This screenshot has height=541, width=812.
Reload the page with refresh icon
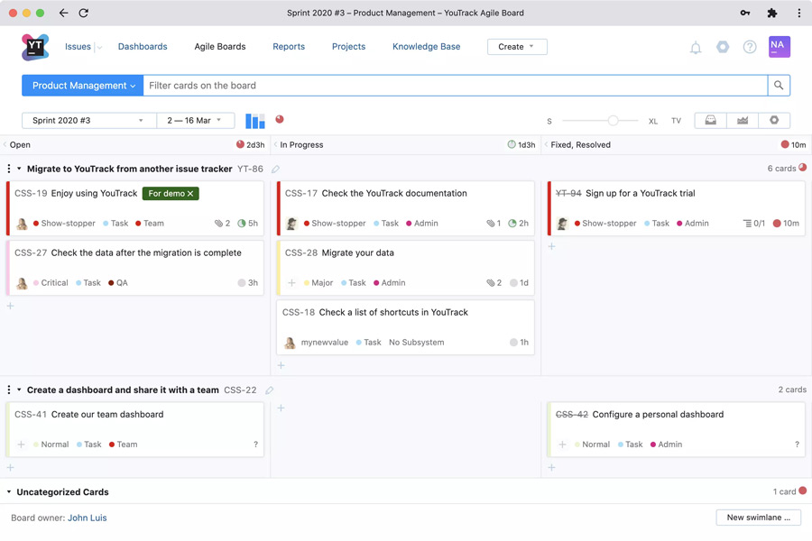tap(83, 13)
